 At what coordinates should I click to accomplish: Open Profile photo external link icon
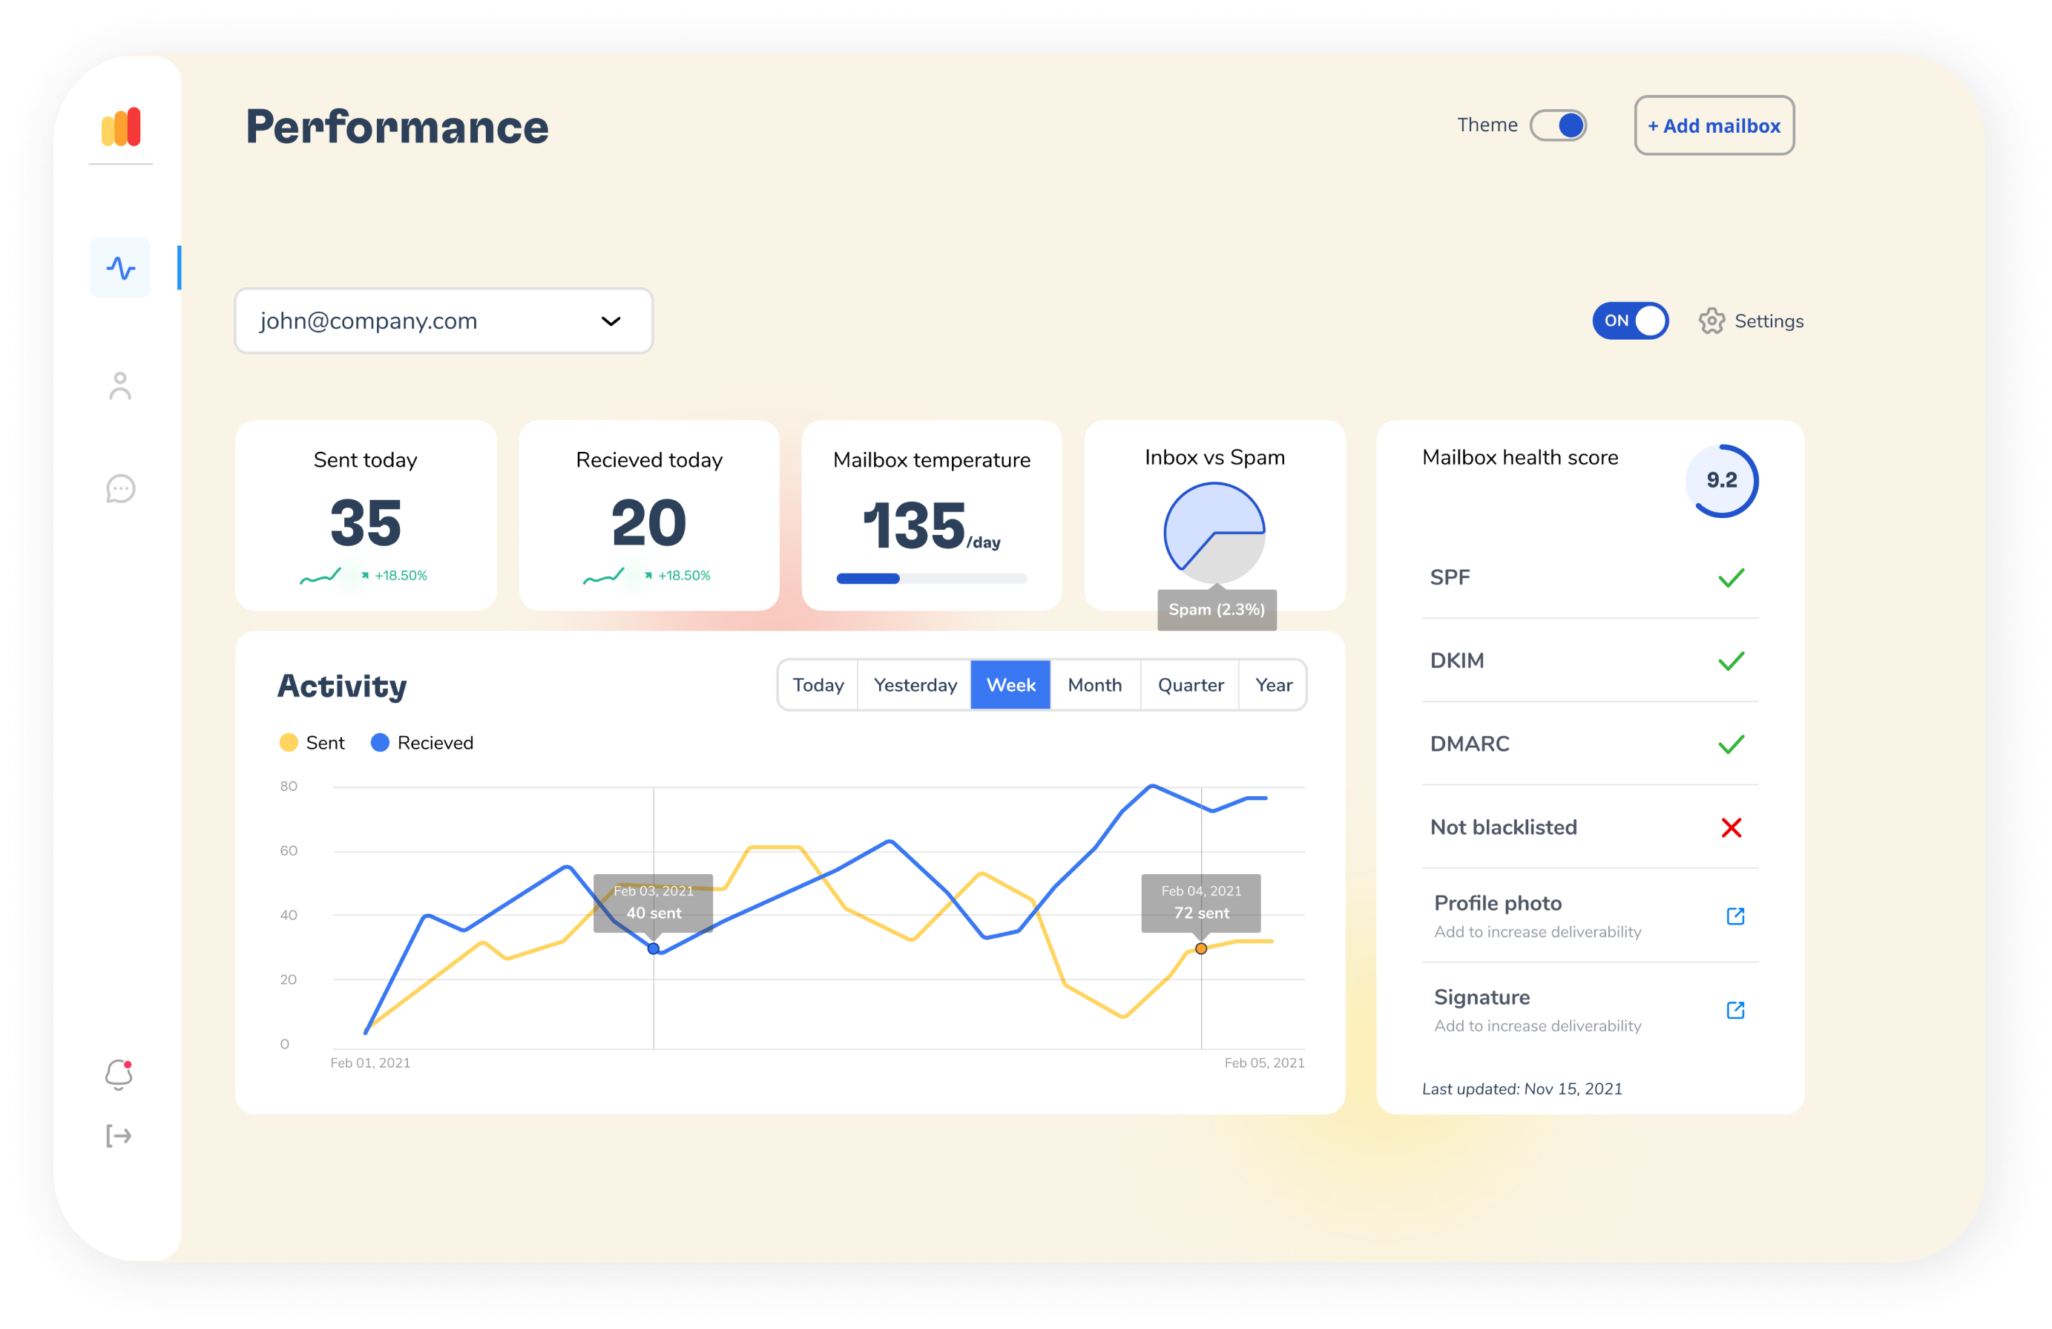(1734, 916)
